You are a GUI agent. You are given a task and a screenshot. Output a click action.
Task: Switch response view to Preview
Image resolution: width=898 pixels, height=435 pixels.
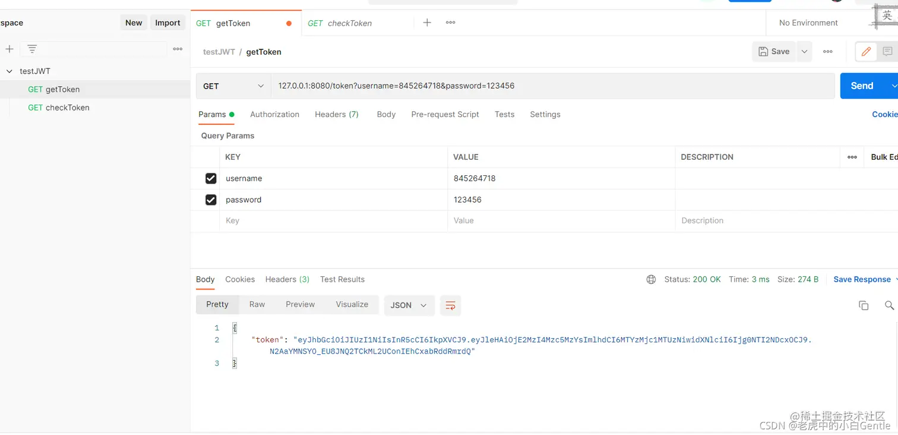(300, 304)
